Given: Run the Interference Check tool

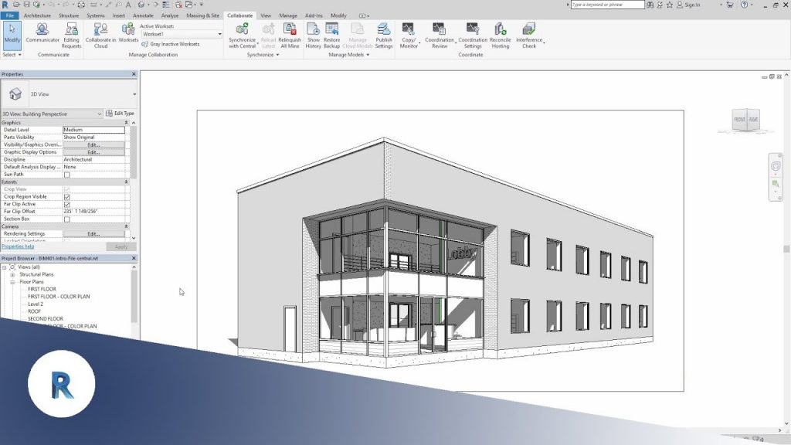Looking at the screenshot, I should pos(529,29).
